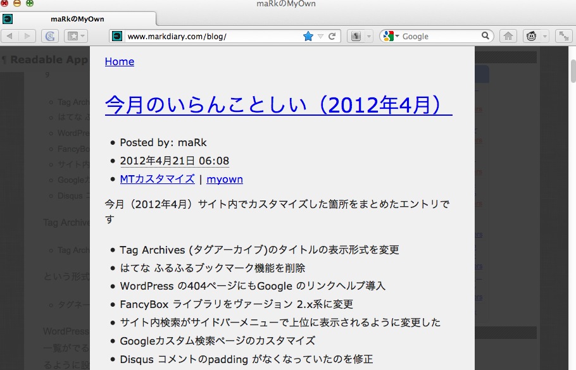
Task: Select the maRkのMyOwn browser tab
Action: [77, 19]
